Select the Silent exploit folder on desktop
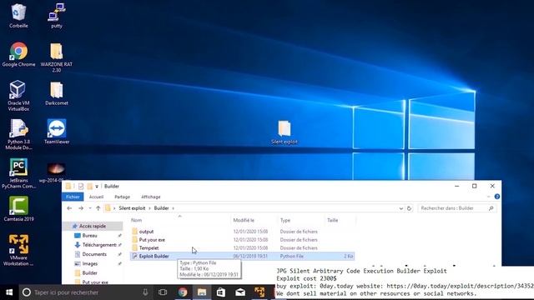 pyautogui.click(x=285, y=132)
